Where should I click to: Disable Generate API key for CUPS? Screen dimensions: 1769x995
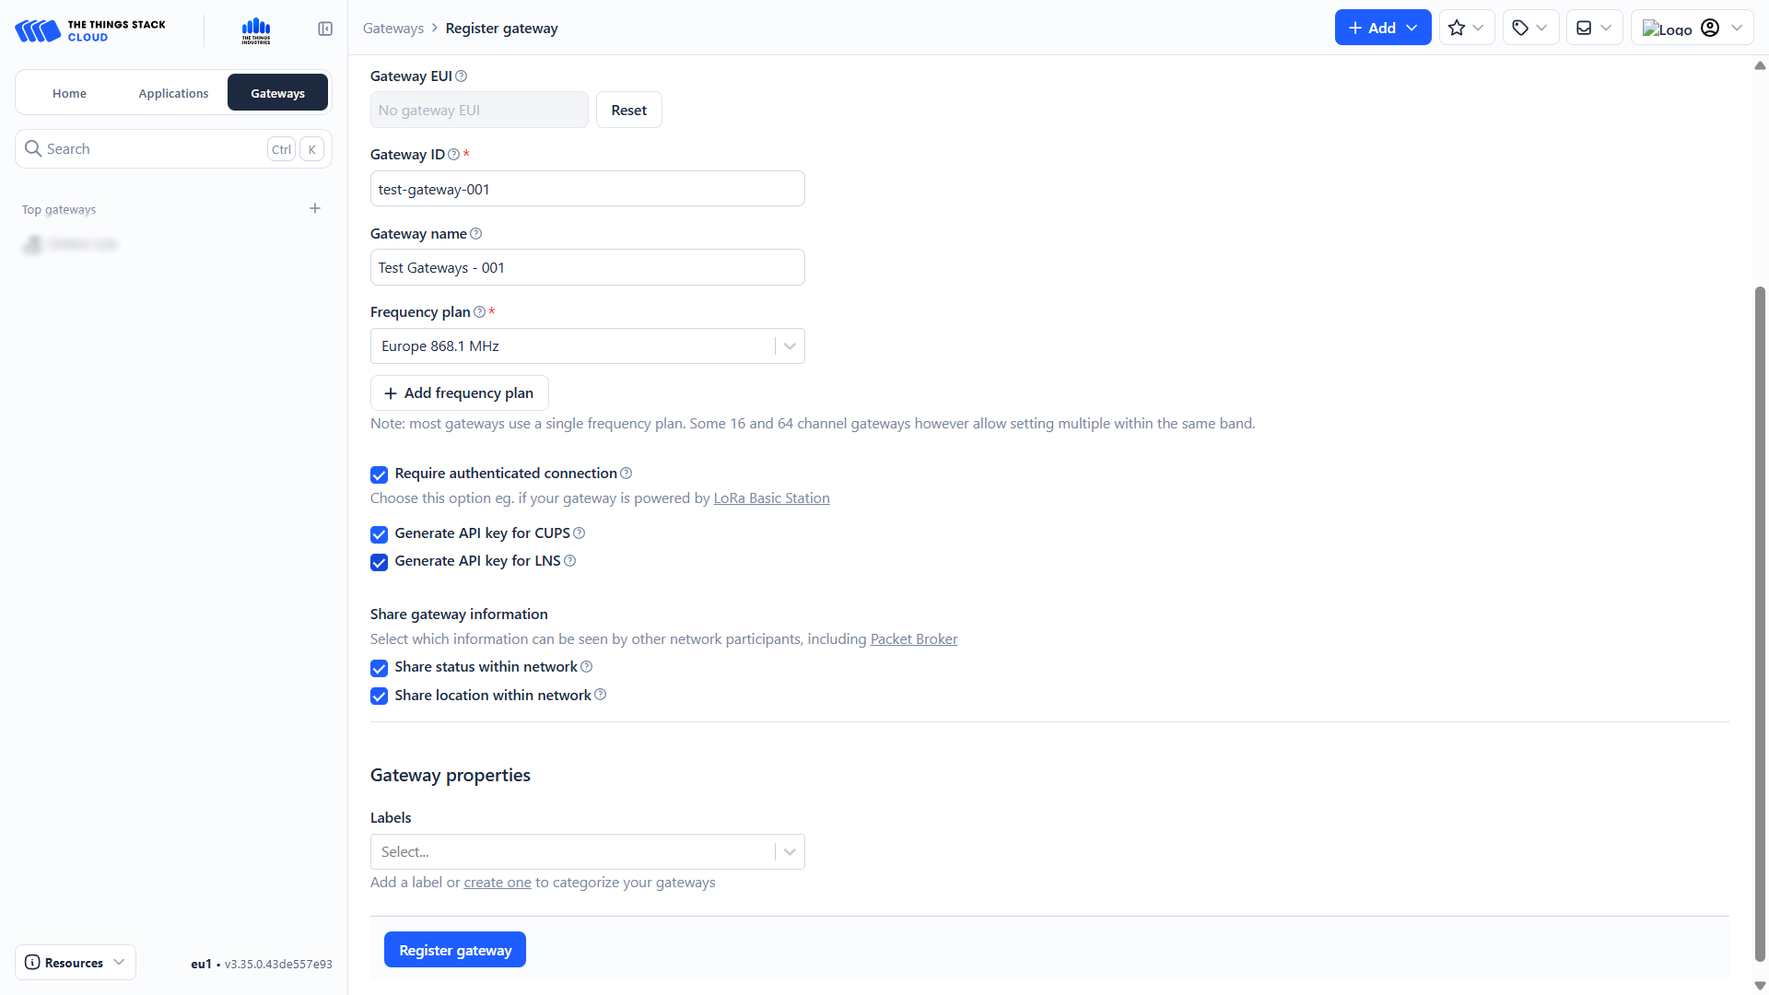[x=379, y=535]
